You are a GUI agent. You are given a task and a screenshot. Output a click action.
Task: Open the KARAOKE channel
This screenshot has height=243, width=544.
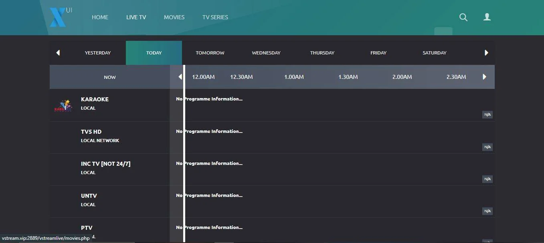coord(95,99)
